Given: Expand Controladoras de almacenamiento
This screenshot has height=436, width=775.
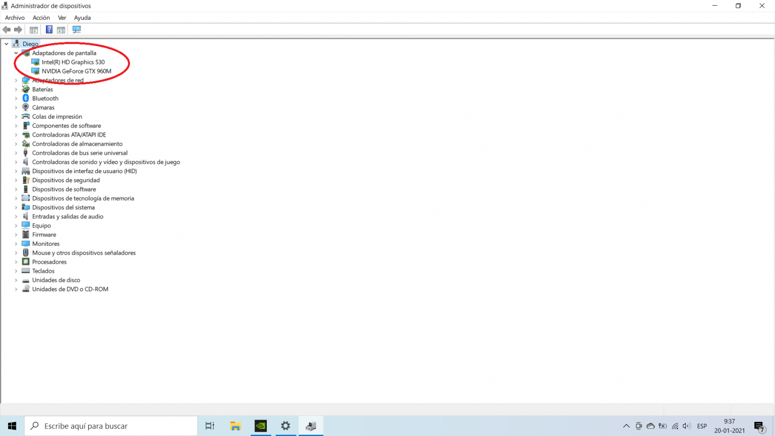Looking at the screenshot, I should point(16,144).
